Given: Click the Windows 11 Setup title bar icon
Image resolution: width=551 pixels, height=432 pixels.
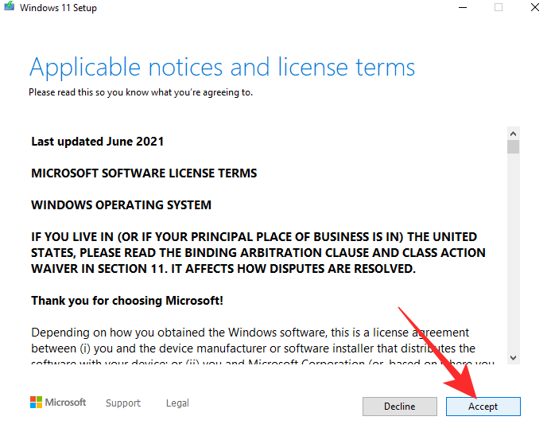Looking at the screenshot, I should click(10, 7).
